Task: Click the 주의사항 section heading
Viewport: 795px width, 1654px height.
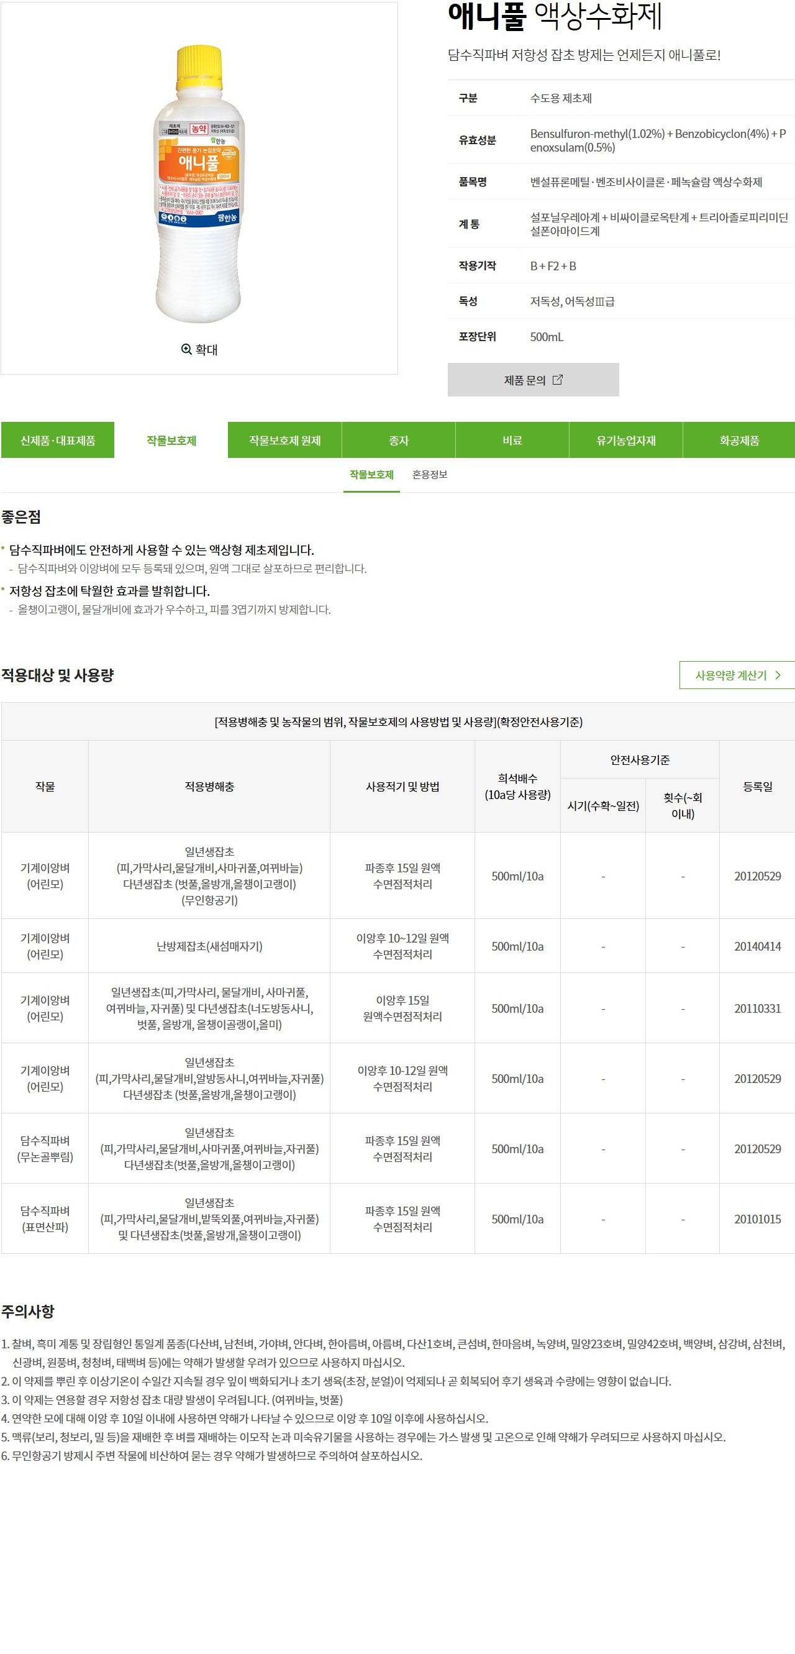Action: tap(27, 1311)
